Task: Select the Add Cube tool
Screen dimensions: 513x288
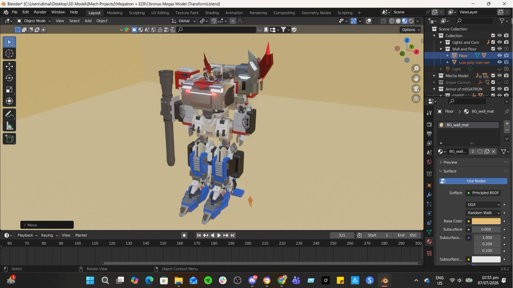Action: [x=9, y=138]
